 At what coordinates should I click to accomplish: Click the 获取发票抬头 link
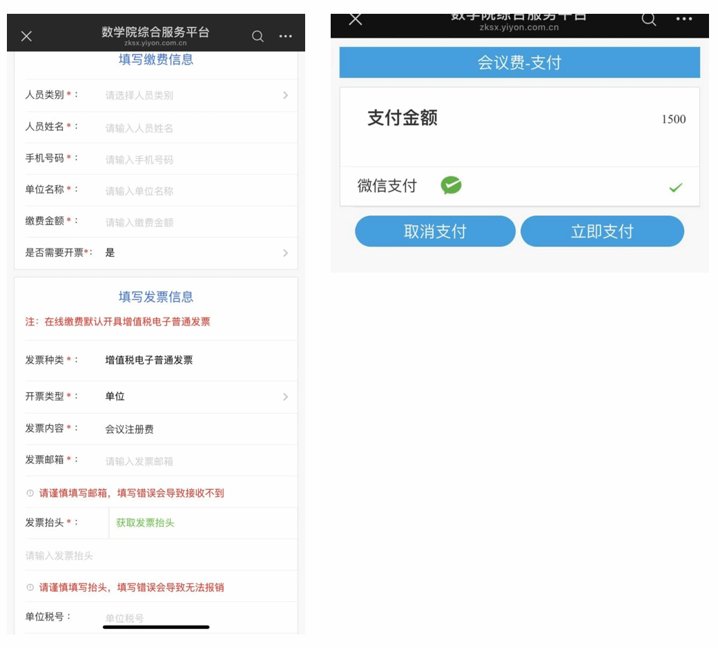click(145, 523)
